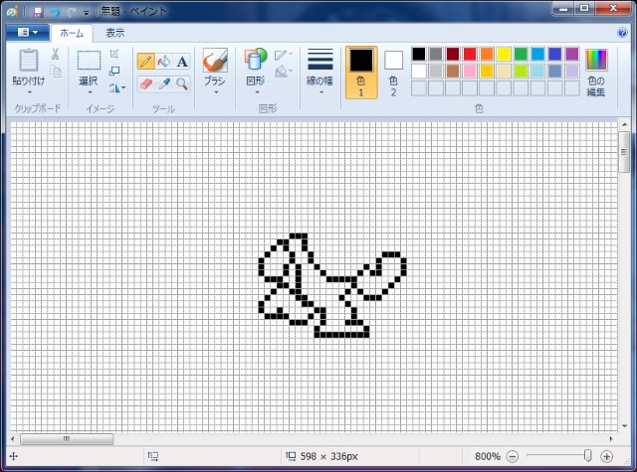Click the Resize icon
Screen dimensions: 637x472
(114, 71)
